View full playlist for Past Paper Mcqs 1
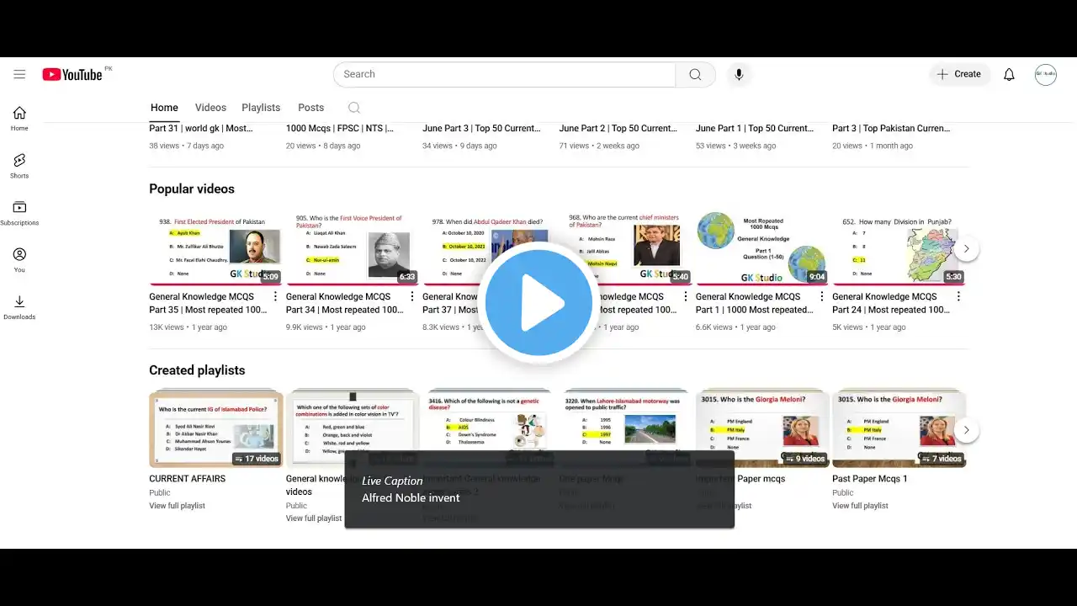 (860, 506)
